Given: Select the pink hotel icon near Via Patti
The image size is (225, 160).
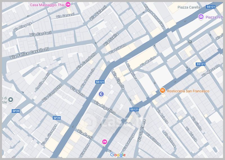Looking at the screenshot, I should (x=104, y=141).
